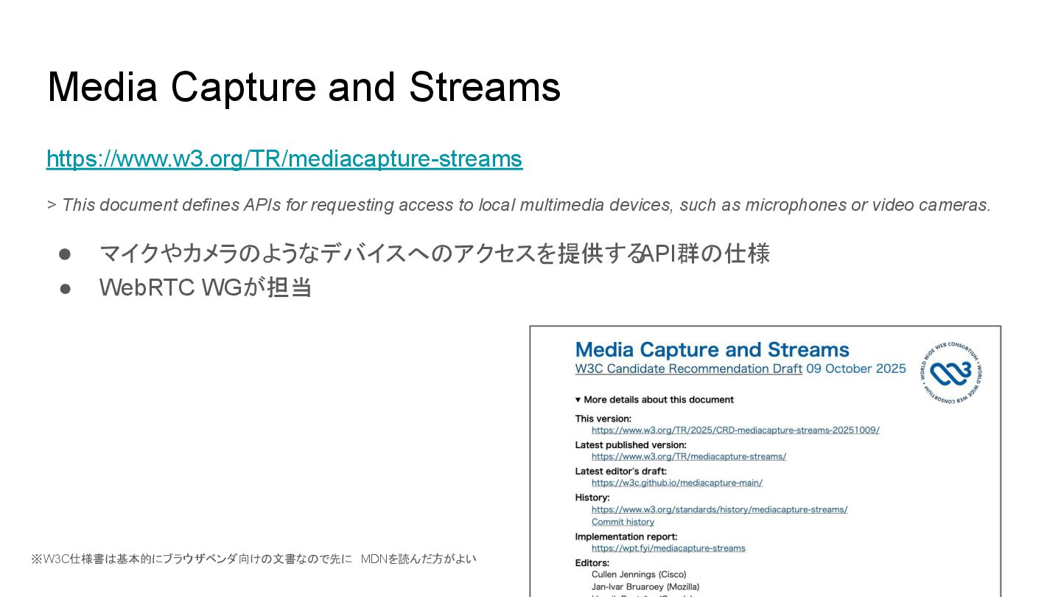1061x597 pixels.
Task: Click the slide title 'Media Capture and Streams'
Action: [x=304, y=87]
